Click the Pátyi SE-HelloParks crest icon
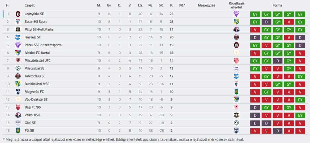Screen dimensions: 310x143 [18, 30]
